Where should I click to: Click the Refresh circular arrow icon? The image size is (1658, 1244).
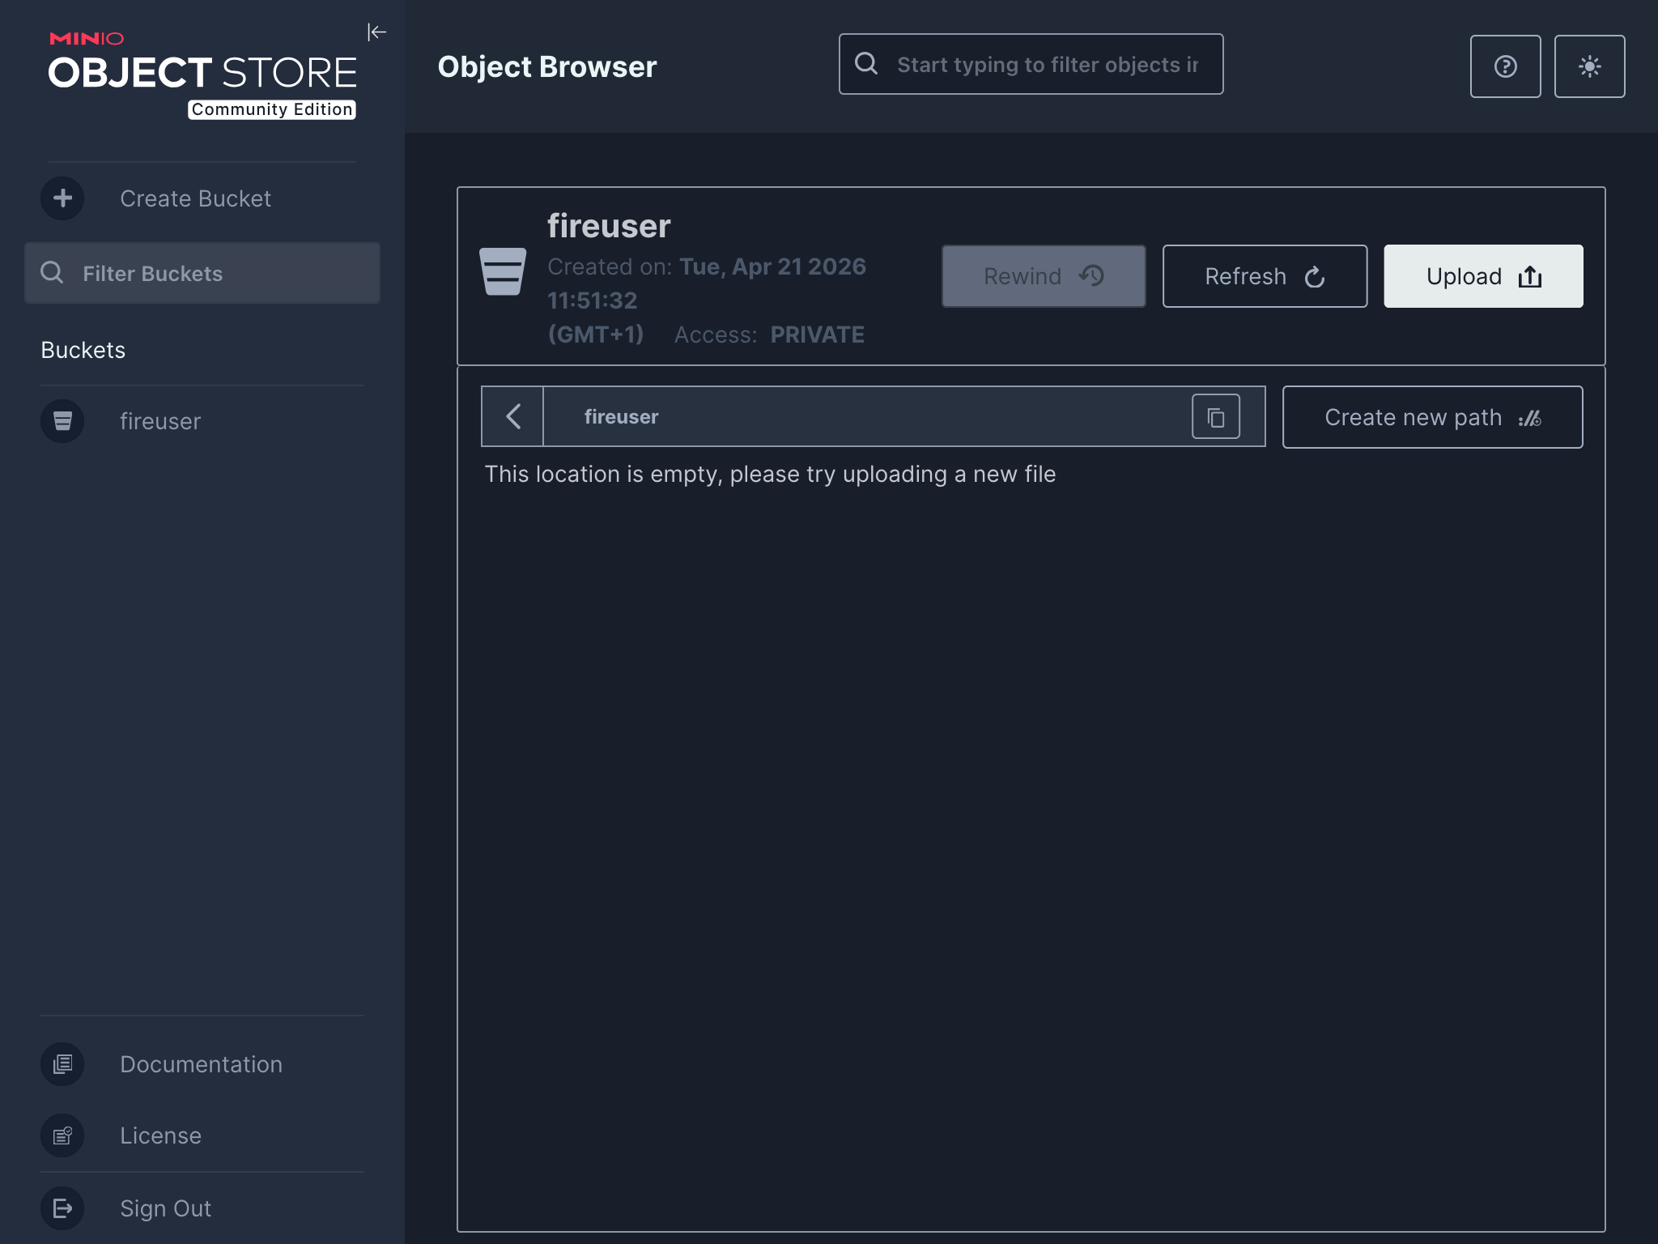point(1315,277)
